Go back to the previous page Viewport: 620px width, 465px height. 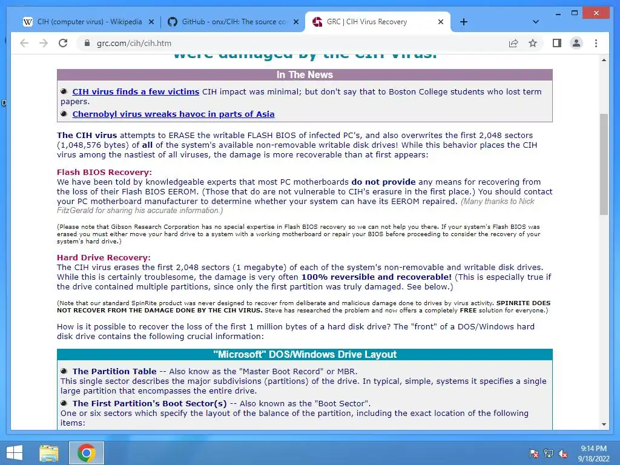point(24,43)
